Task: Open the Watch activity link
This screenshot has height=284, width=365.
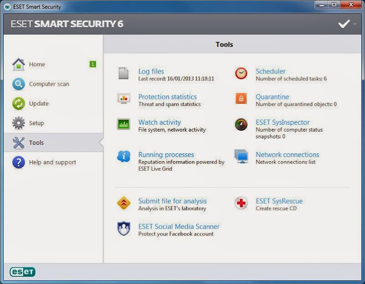Action: tap(159, 122)
